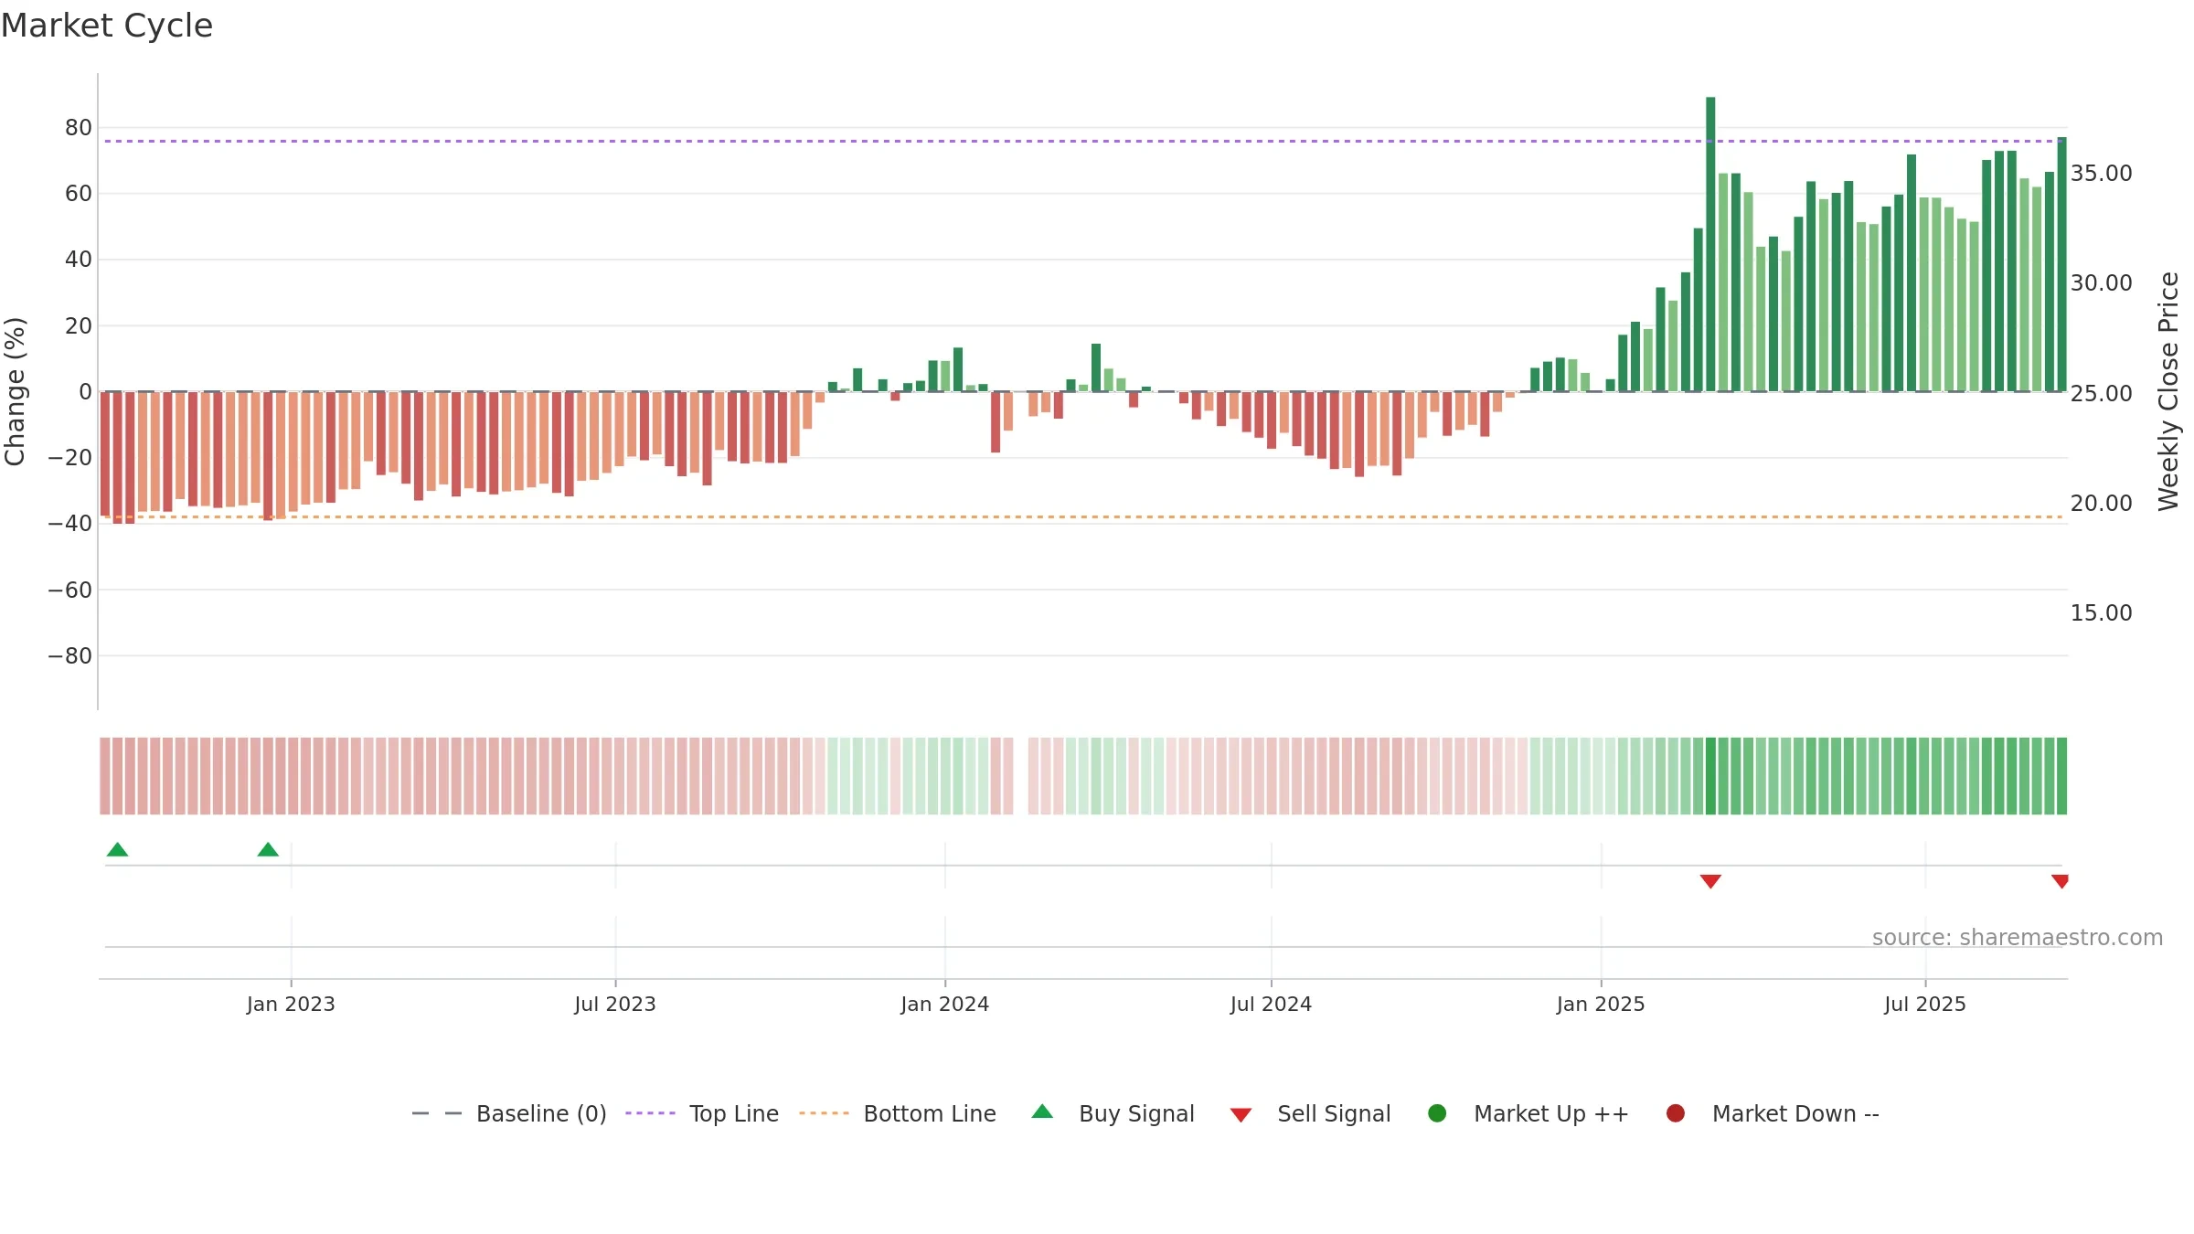The image size is (2194, 1234).
Task: Click the purple dashed top line
Action: tap(1083, 141)
